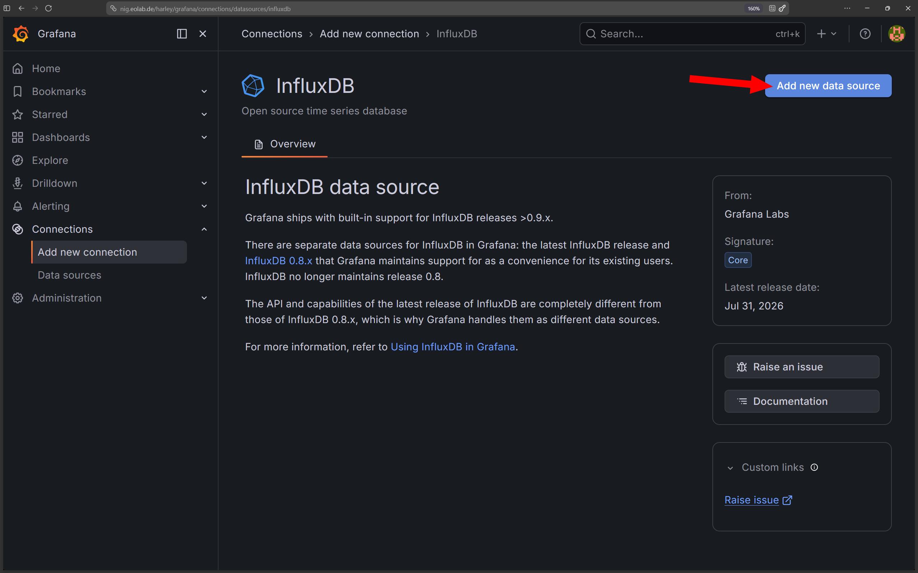Click the Grafana logo icon
Screen dimensions: 918x573
tap(20, 34)
